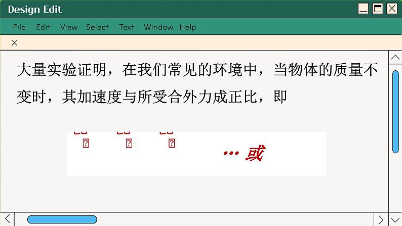Click the scroll left arrow
Screen dimensions: 402x226
tap(7, 219)
